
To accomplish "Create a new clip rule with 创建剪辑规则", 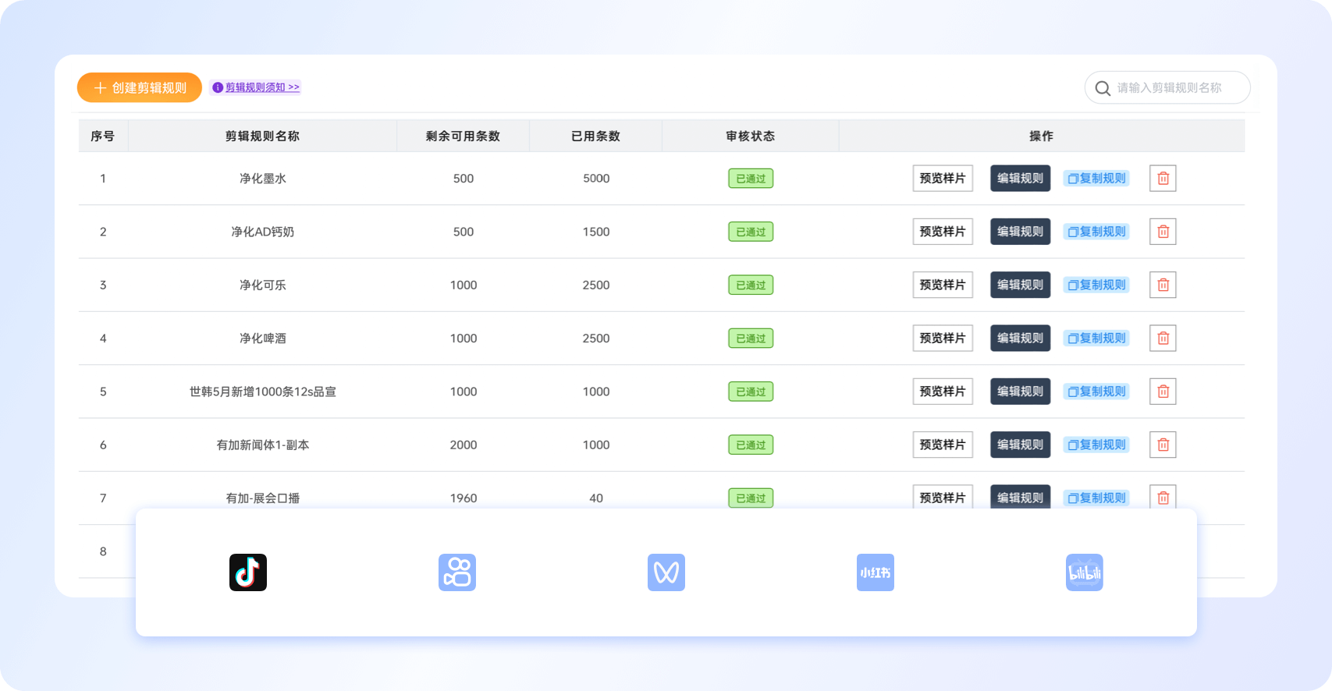I will pyautogui.click(x=140, y=87).
